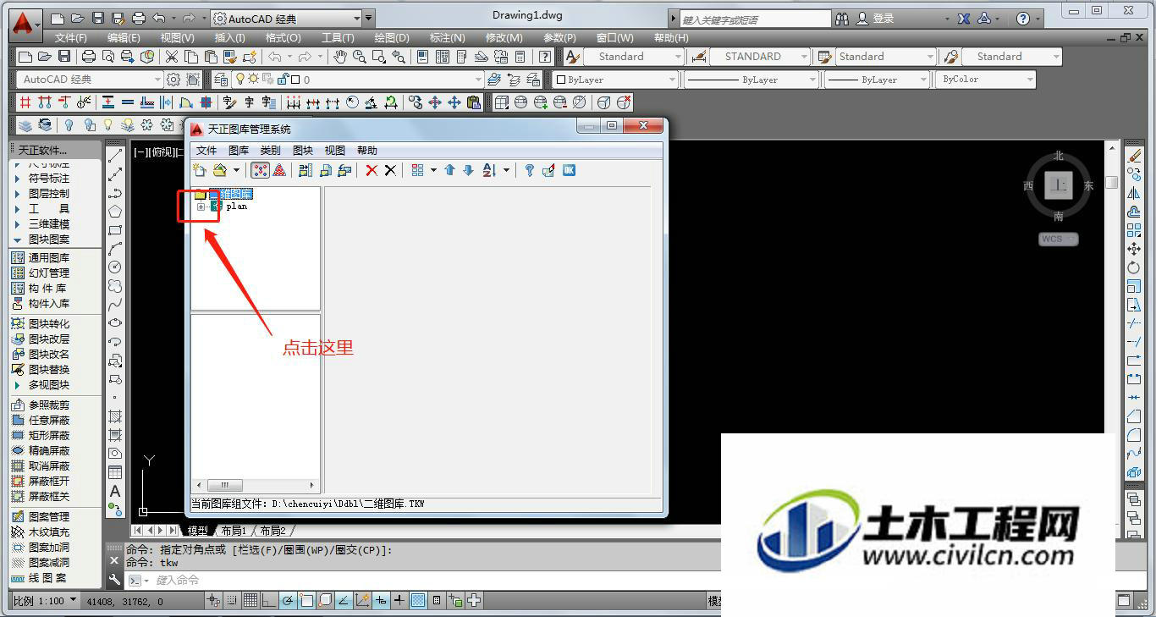1156x617 pixels.
Task: Select the Erase tool in modify toolbar
Action: click(1134, 156)
